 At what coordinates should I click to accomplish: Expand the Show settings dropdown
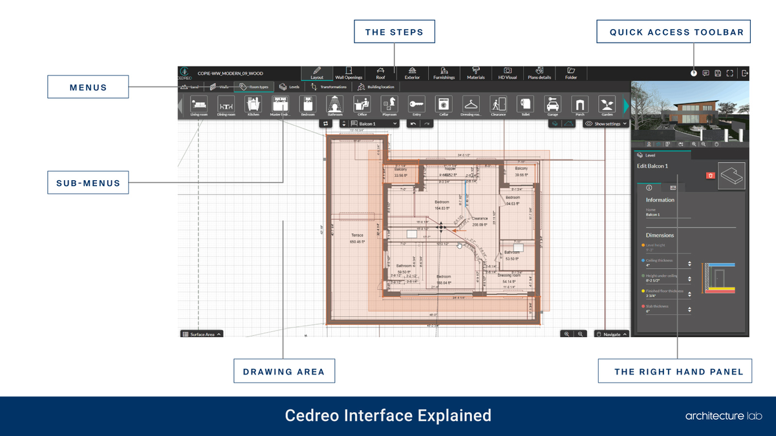click(606, 123)
